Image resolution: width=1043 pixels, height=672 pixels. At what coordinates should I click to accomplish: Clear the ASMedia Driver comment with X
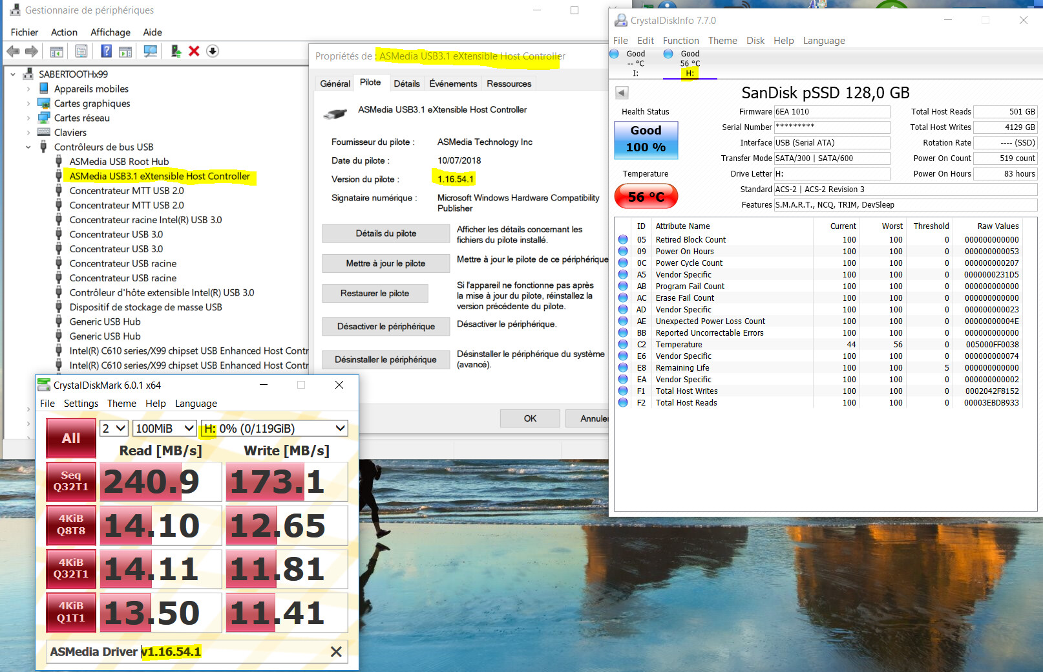coord(336,652)
